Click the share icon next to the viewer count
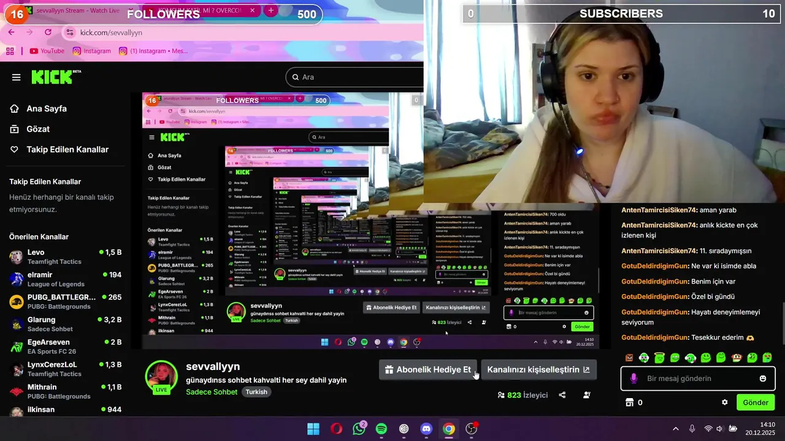785x441 pixels. pyautogui.click(x=562, y=395)
